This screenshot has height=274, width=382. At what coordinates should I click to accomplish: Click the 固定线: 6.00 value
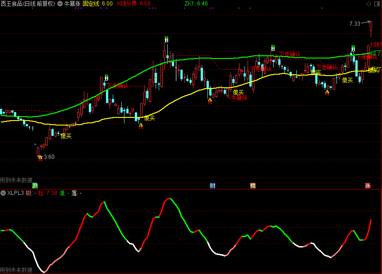point(97,4)
